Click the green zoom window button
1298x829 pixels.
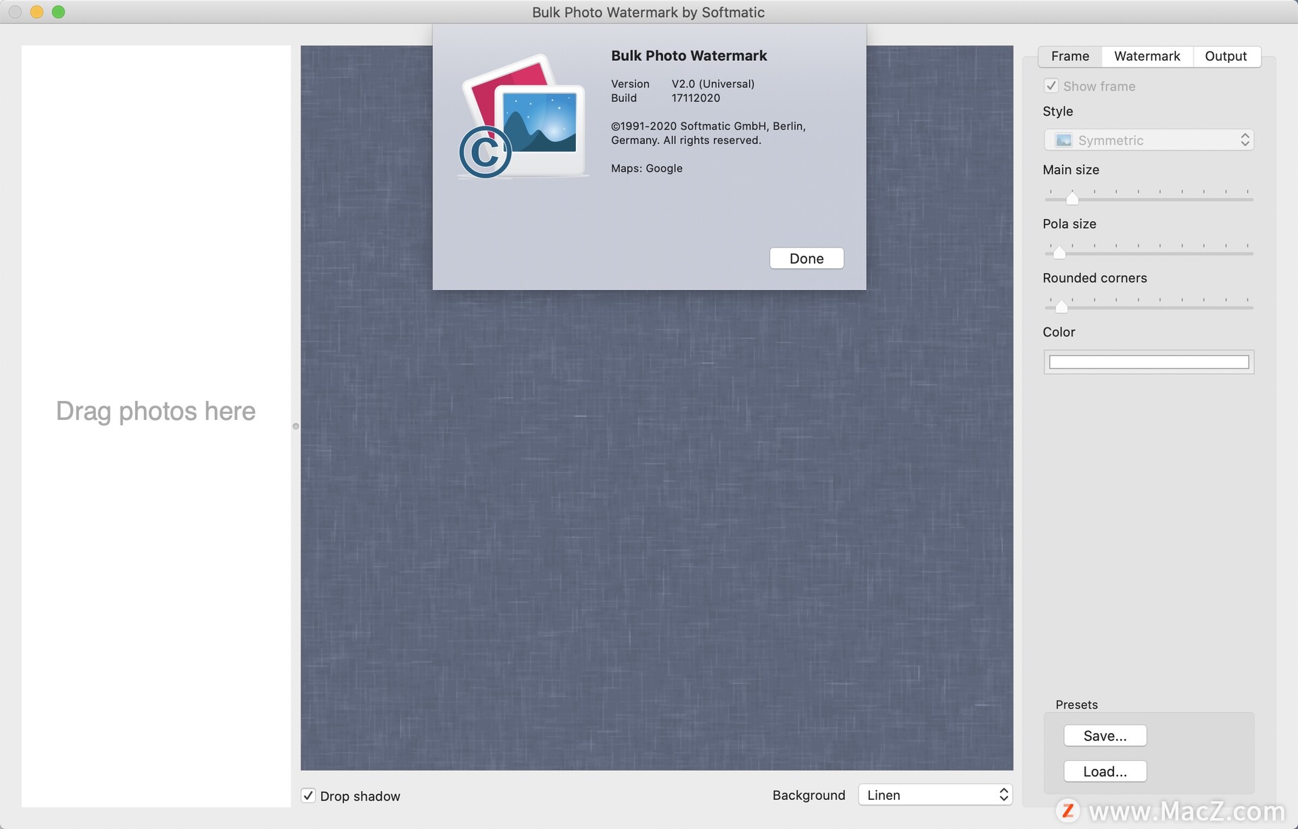point(58,12)
